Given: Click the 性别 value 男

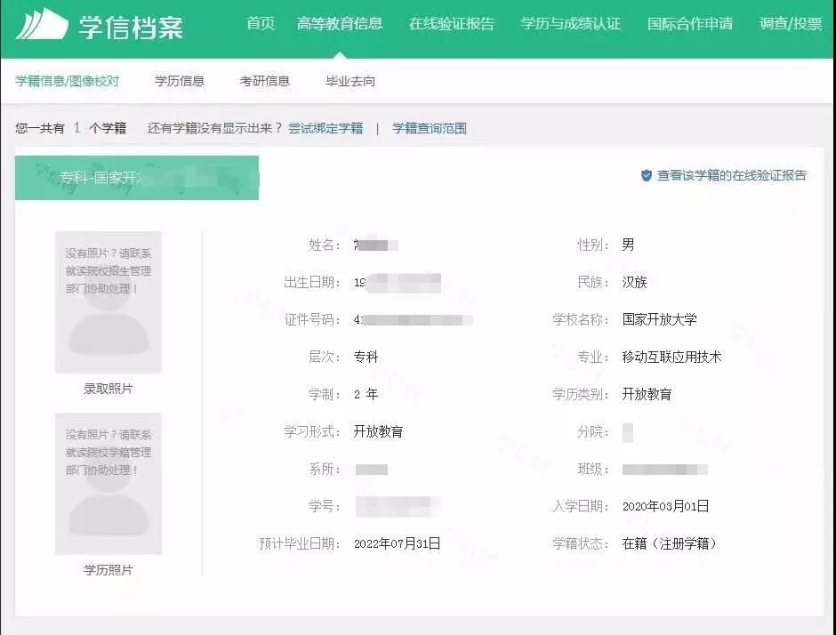Looking at the screenshot, I should 628,245.
